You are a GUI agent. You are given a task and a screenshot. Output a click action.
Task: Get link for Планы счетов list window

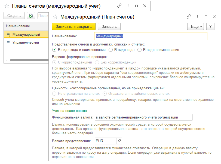click(119, 6)
